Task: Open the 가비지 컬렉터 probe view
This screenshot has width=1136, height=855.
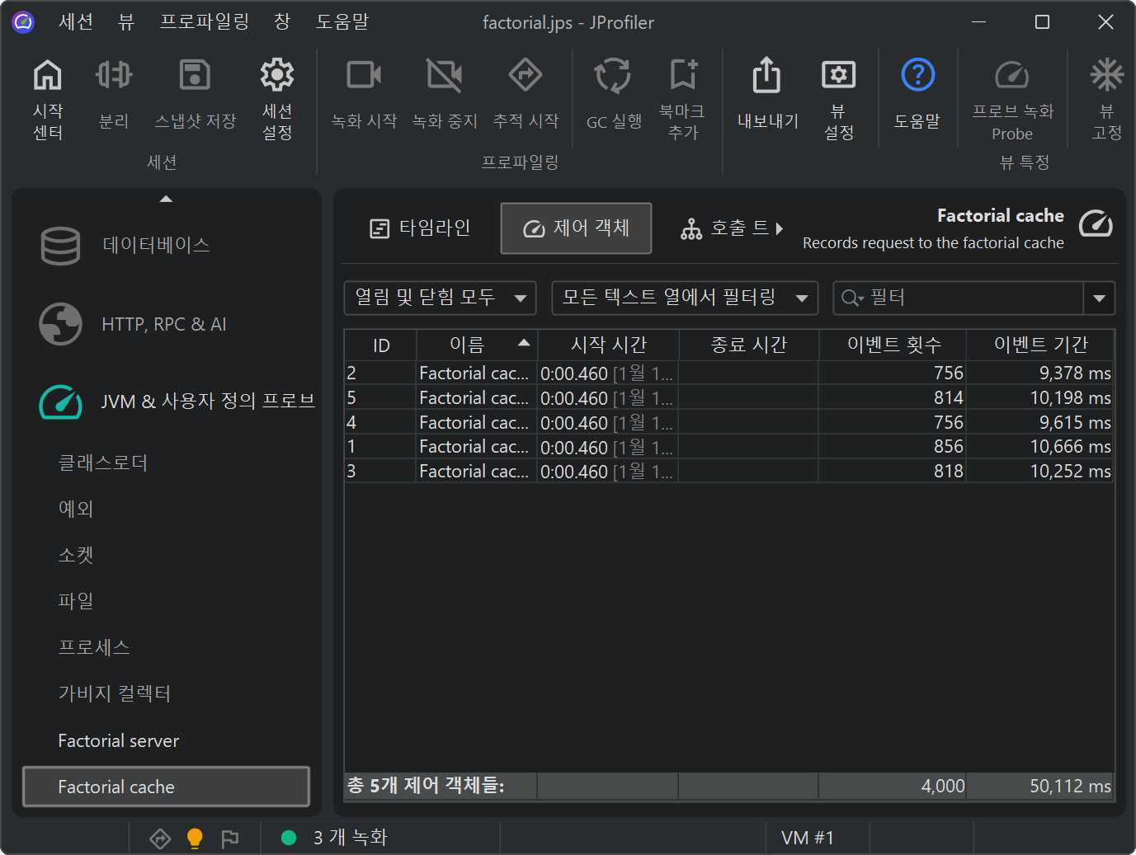Action: tap(115, 693)
